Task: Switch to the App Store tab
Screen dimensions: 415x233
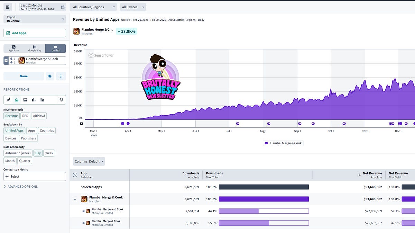Action: [x=14, y=48]
